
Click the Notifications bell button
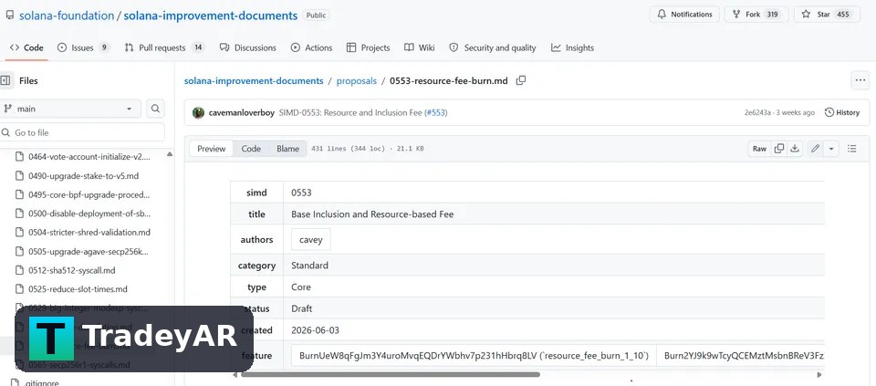(684, 15)
